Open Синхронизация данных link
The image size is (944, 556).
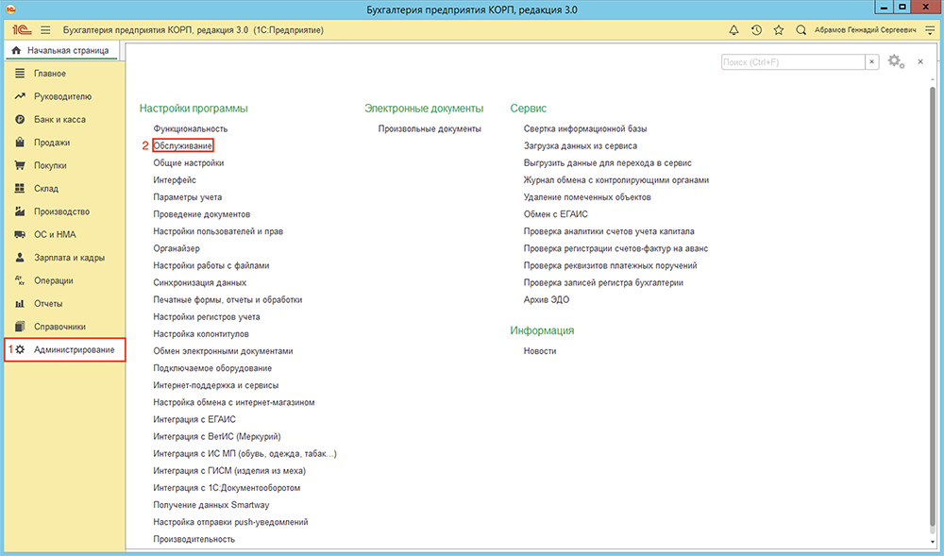[x=200, y=283]
